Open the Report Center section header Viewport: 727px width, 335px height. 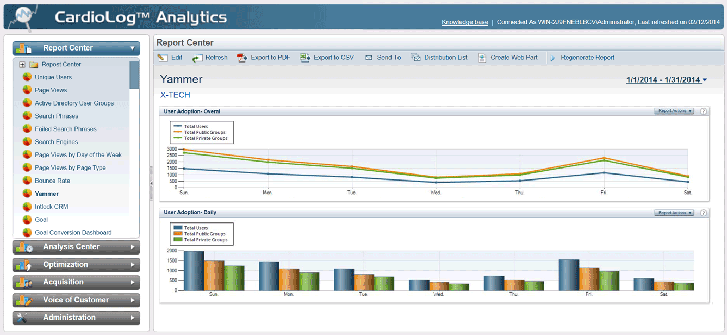[x=76, y=48]
